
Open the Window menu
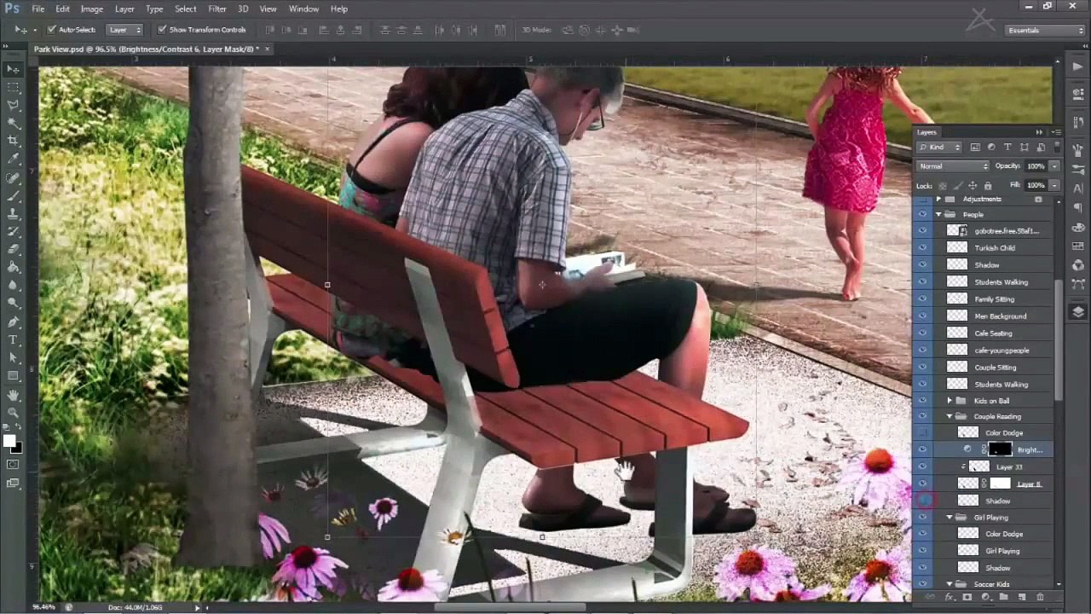(x=303, y=9)
